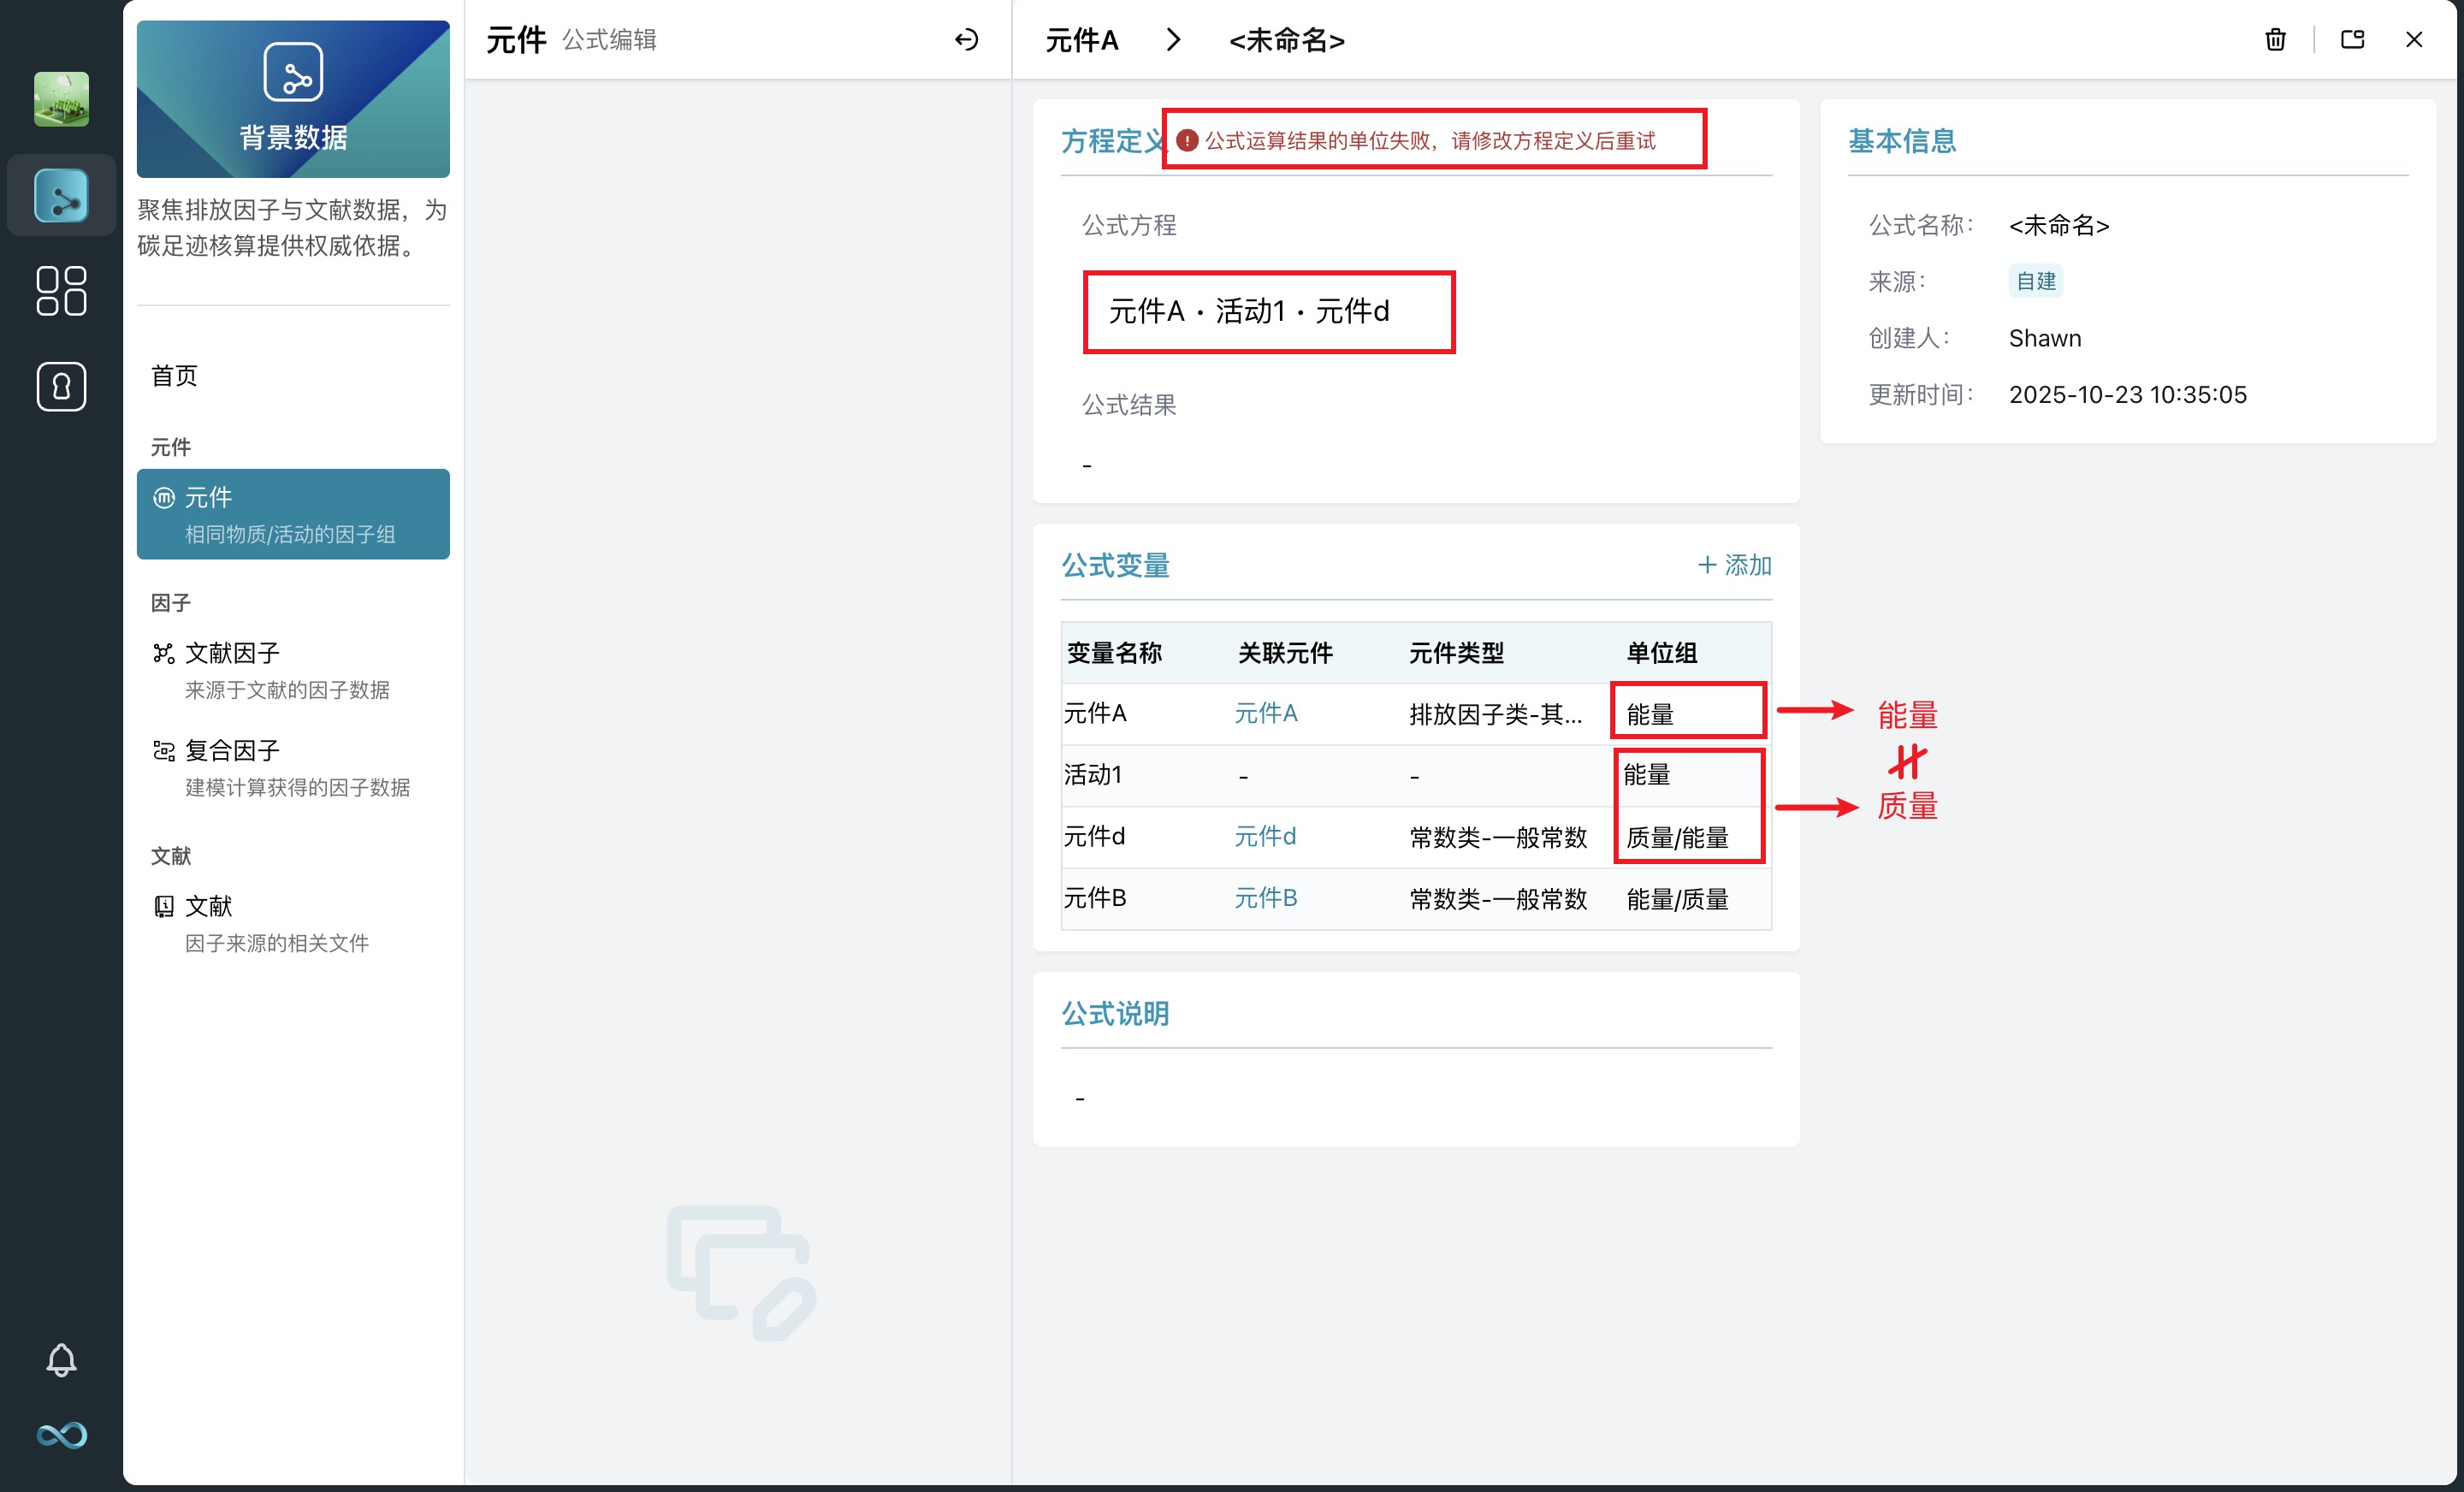Click the green plant thumbnail in sidebar
This screenshot has width=2464, height=1492.
(x=60, y=98)
